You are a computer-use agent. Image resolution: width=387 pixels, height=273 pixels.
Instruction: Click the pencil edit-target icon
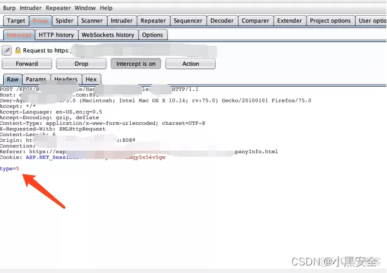tap(7, 50)
